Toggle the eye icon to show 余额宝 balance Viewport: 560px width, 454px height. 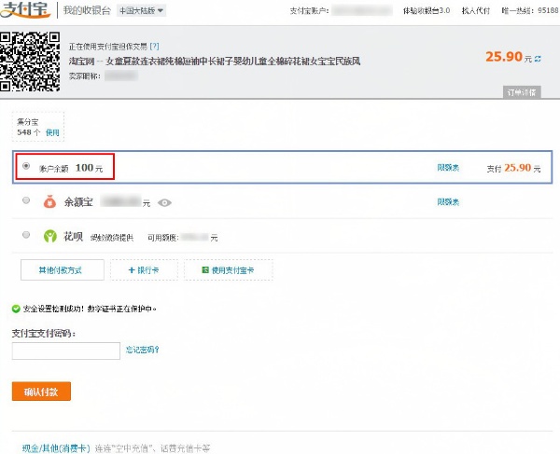pos(165,202)
